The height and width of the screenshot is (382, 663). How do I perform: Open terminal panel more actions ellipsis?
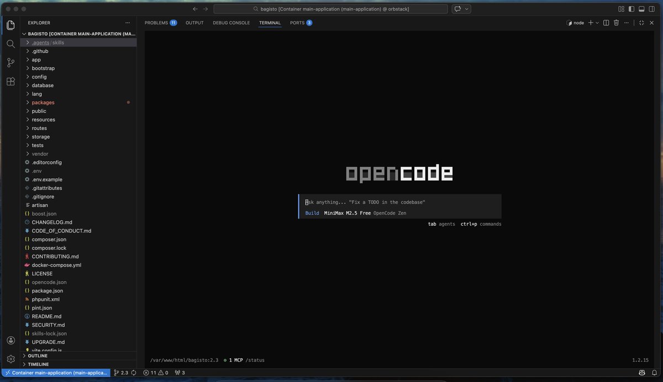[x=626, y=23]
